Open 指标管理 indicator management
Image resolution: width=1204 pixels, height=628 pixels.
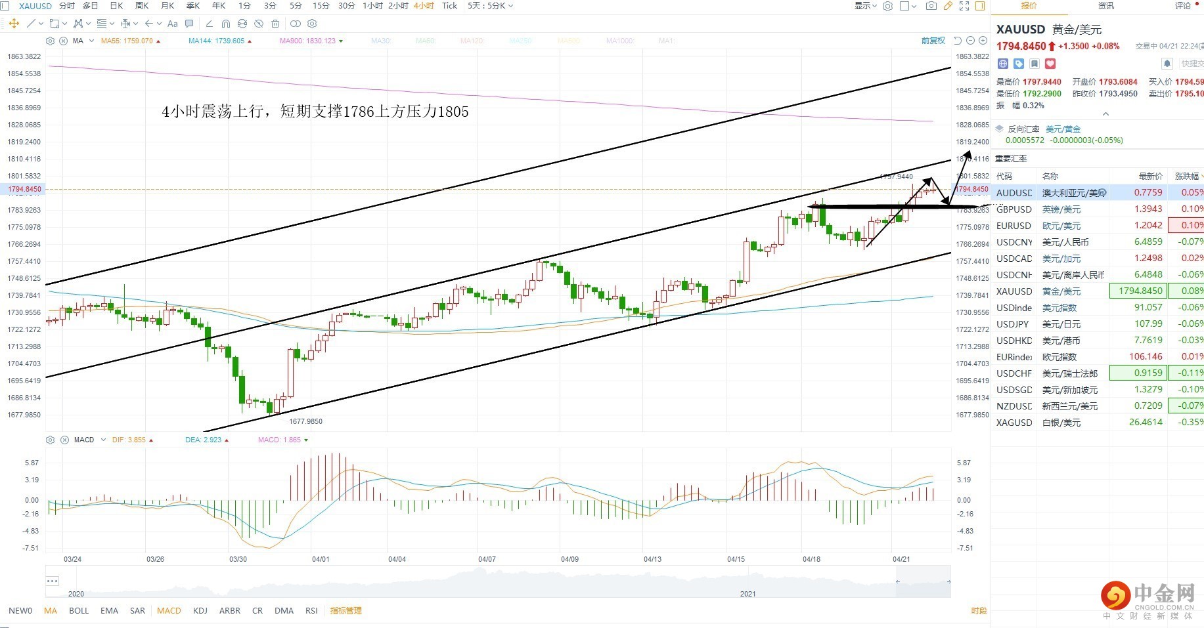point(346,610)
